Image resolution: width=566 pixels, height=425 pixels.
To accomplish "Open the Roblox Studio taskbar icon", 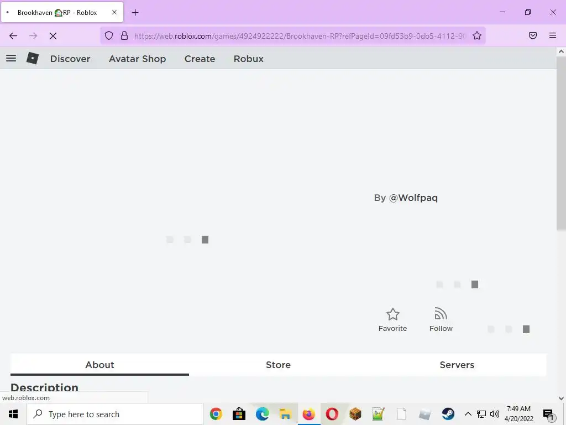I will (425, 414).
